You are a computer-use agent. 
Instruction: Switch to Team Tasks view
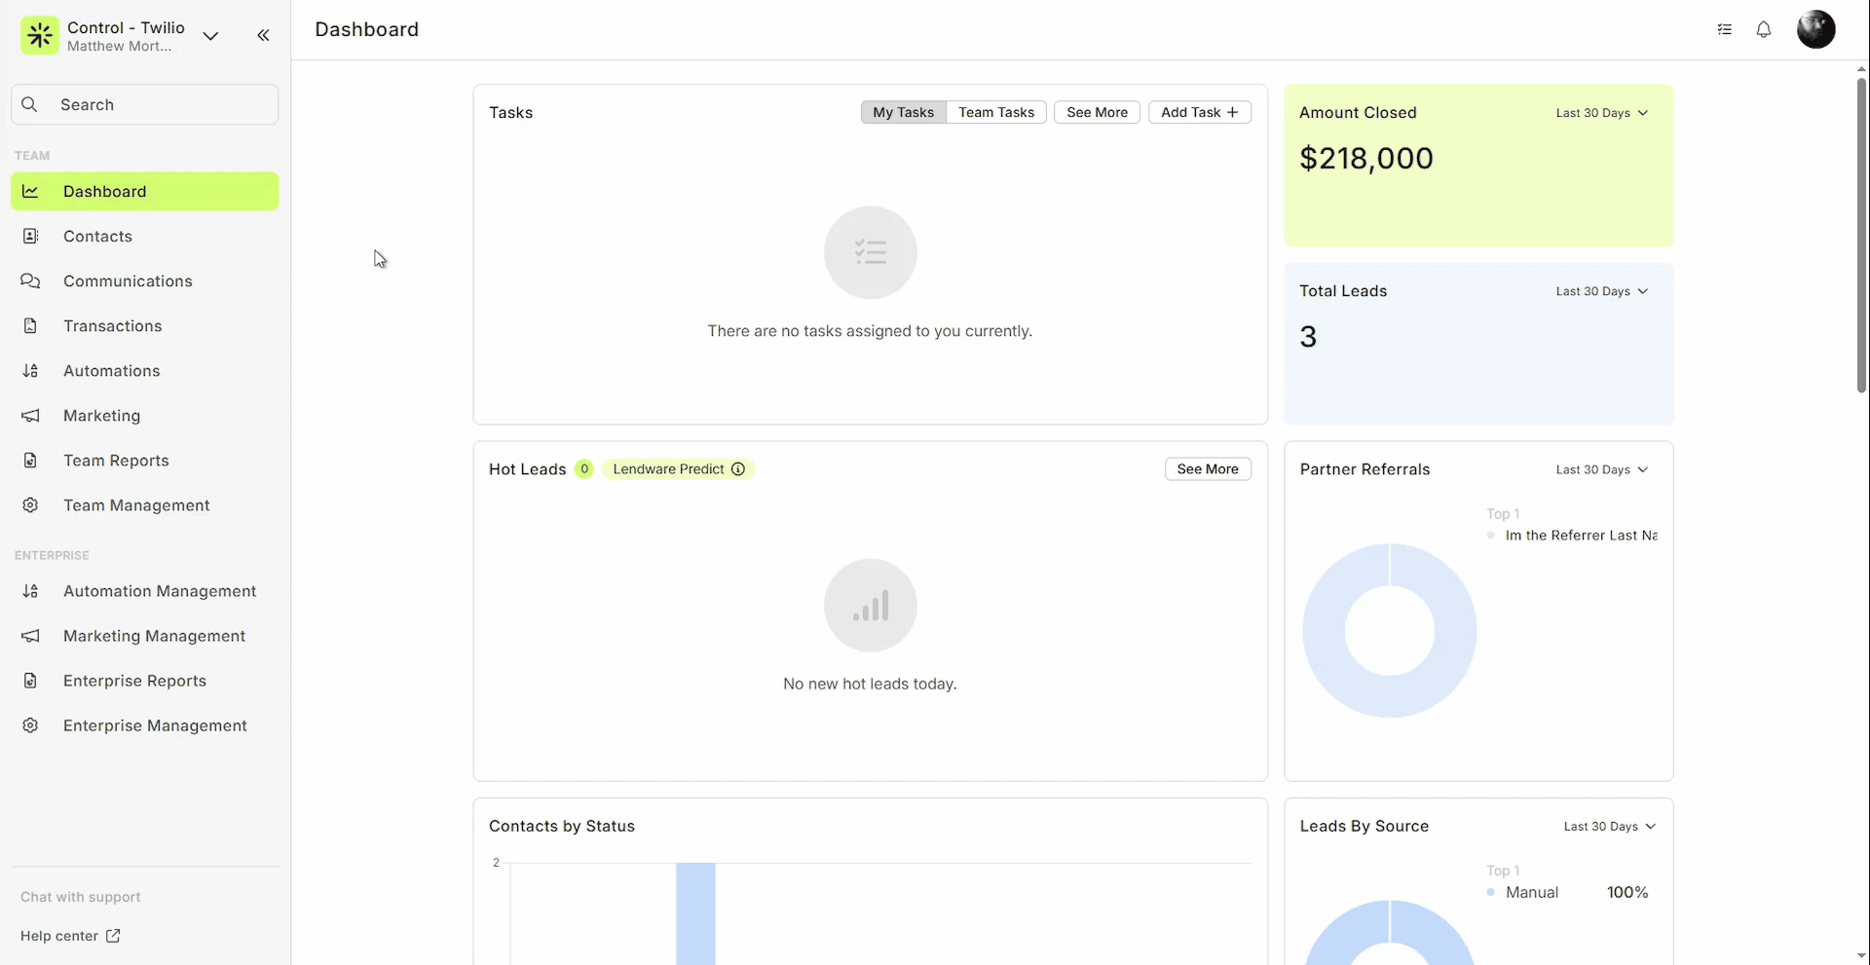(995, 113)
